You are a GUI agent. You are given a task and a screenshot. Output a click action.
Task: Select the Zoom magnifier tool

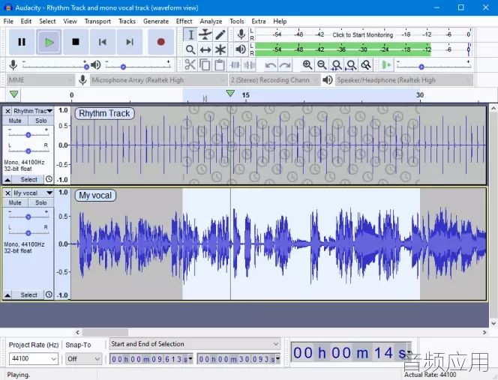190,49
